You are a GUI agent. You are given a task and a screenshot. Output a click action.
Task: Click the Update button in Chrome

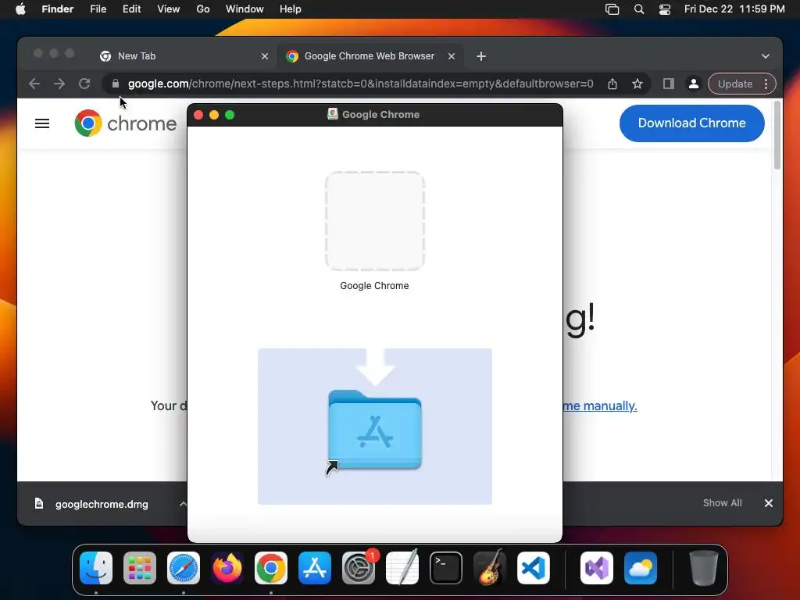pos(734,84)
